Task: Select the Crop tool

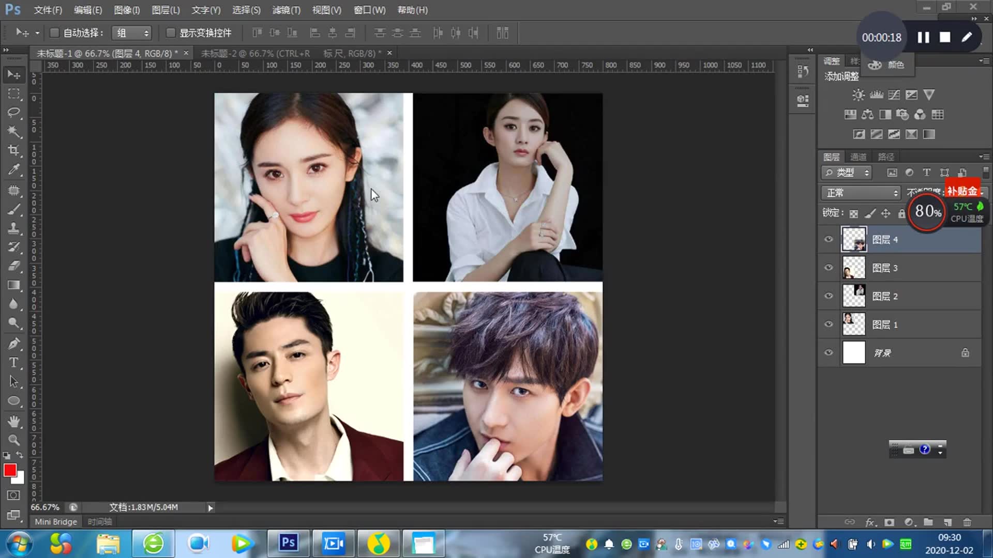Action: (14, 150)
